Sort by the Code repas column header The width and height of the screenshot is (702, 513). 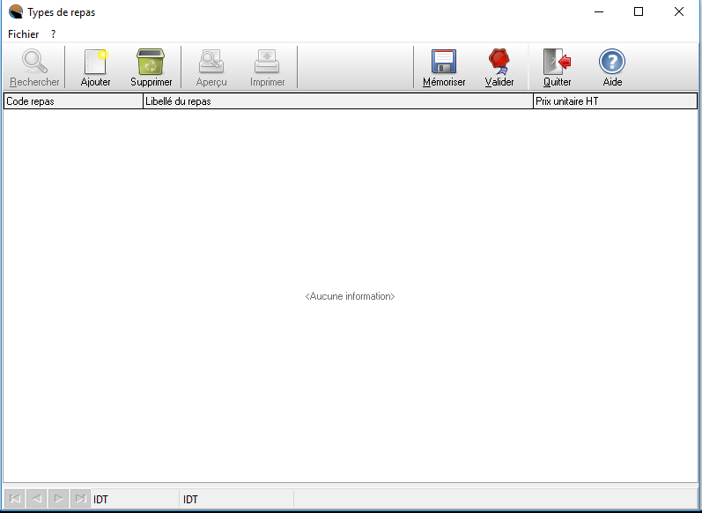point(73,101)
